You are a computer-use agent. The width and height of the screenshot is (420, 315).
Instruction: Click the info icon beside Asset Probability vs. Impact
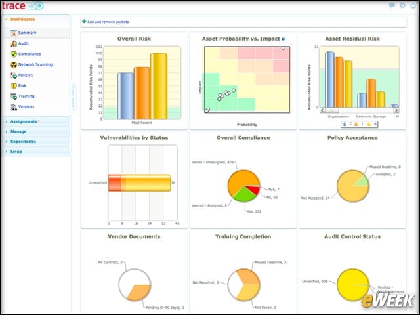283,39
